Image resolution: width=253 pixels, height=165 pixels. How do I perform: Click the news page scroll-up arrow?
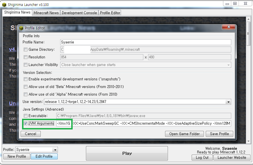(x=248, y=19)
